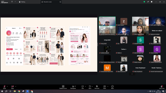The width and height of the screenshot is (166, 93).
Task: Toggle the side panel layout icon
Action: click(151, 2)
